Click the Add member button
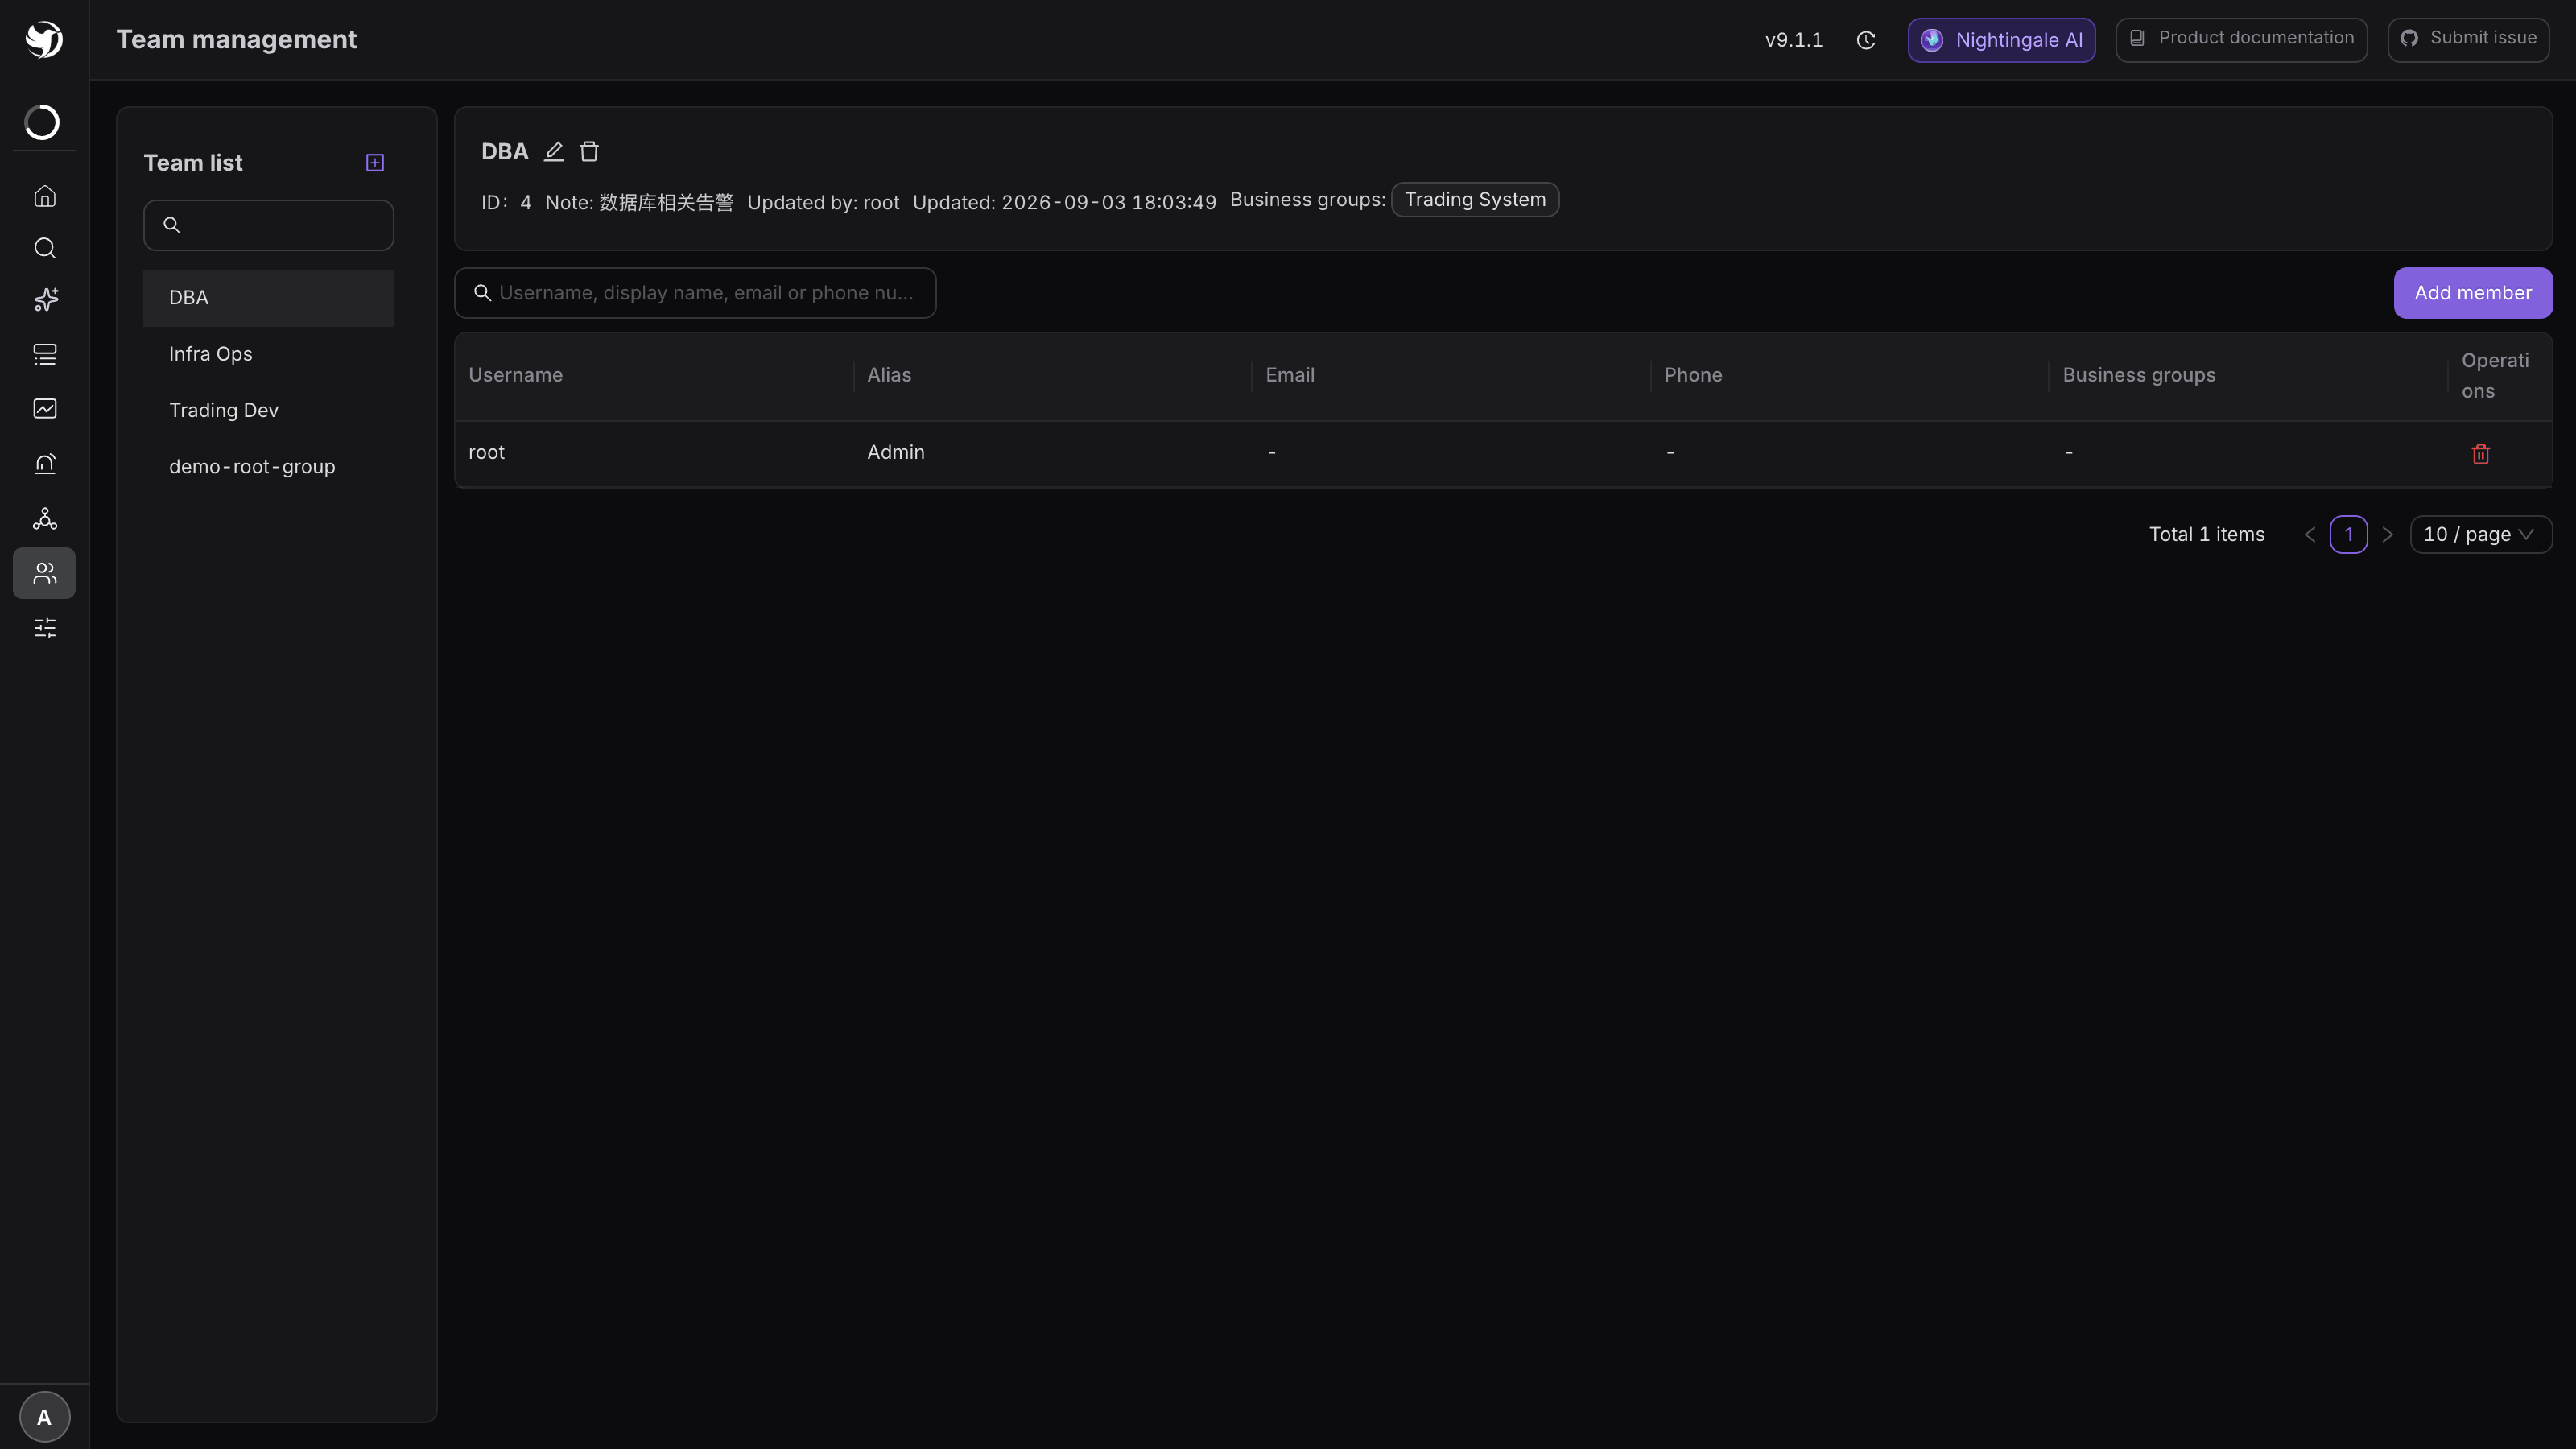2576x1449 pixels. click(2473, 293)
